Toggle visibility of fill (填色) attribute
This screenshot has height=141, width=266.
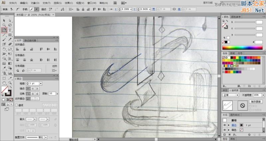[225, 130]
